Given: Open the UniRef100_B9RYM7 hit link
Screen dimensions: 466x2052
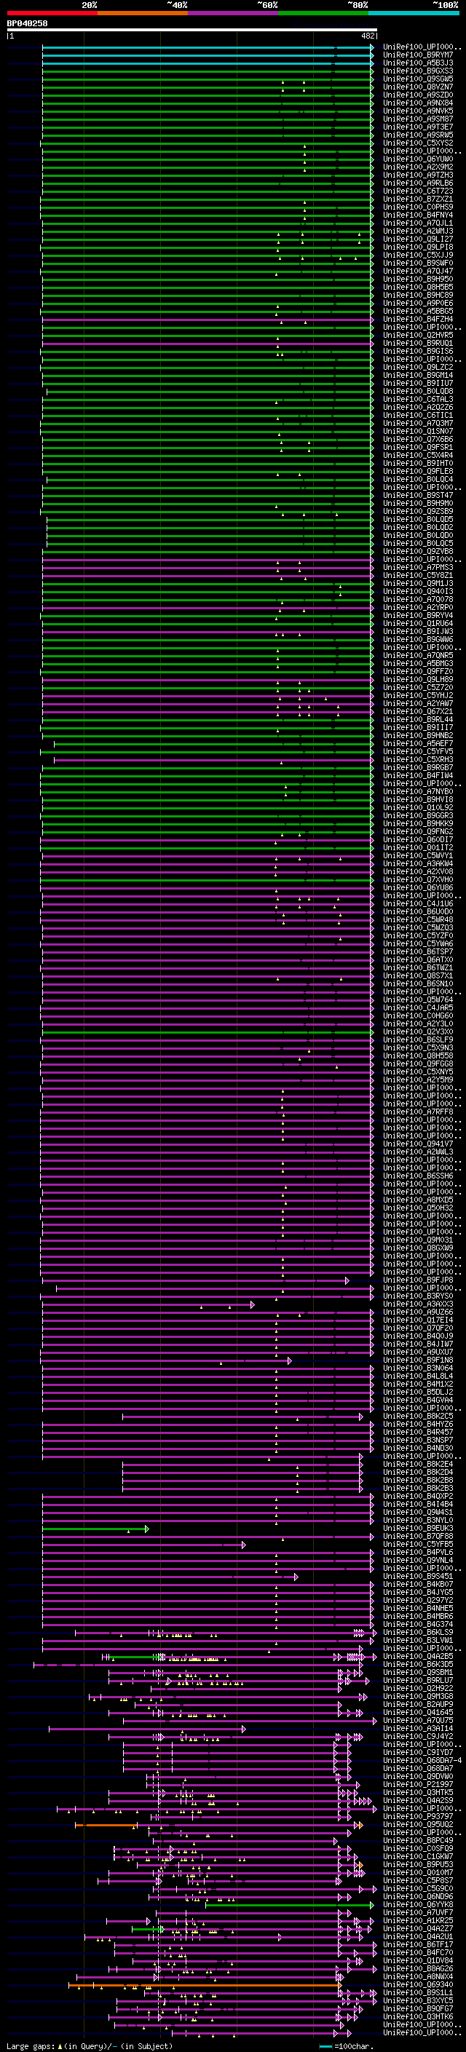Looking at the screenshot, I should coord(418,55).
